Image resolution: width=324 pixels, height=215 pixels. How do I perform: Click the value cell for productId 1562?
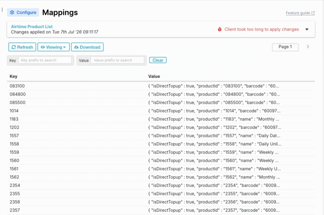click(x=214, y=177)
